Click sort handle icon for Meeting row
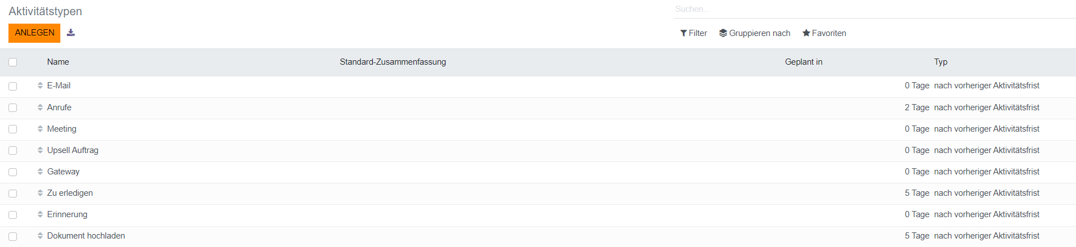Image resolution: width=1076 pixels, height=247 pixels. pos(40,129)
